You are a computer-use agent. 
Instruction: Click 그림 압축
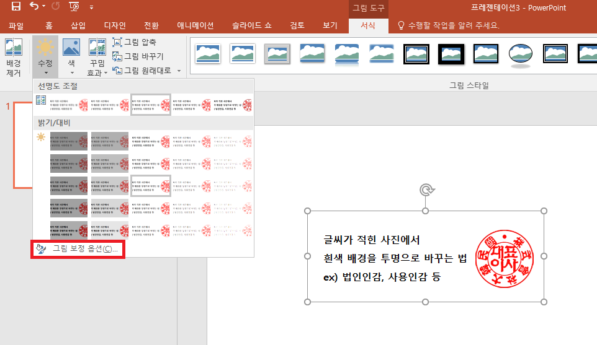pyautogui.click(x=135, y=42)
